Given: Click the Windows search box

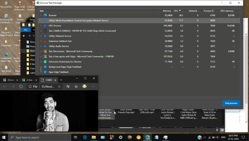Looking at the screenshot, I should click(x=40, y=137).
